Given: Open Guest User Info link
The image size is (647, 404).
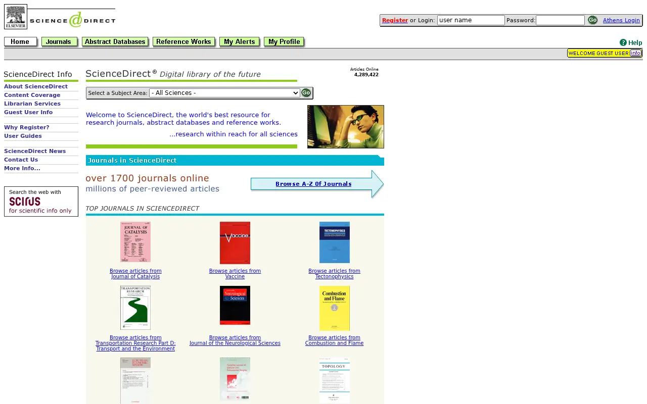Looking at the screenshot, I should coord(28,112).
